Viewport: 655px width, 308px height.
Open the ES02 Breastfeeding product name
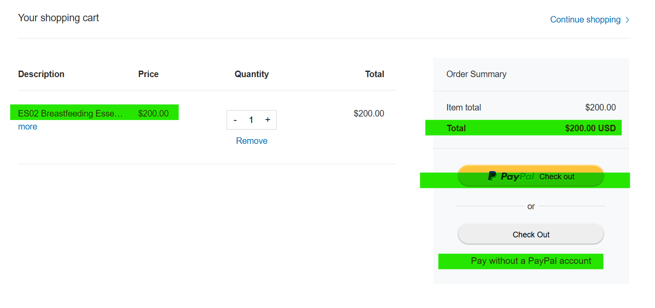pyautogui.click(x=71, y=113)
